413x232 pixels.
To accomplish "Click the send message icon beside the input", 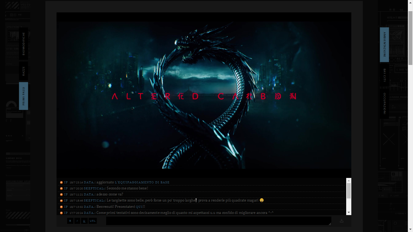I will [x=342, y=221].
